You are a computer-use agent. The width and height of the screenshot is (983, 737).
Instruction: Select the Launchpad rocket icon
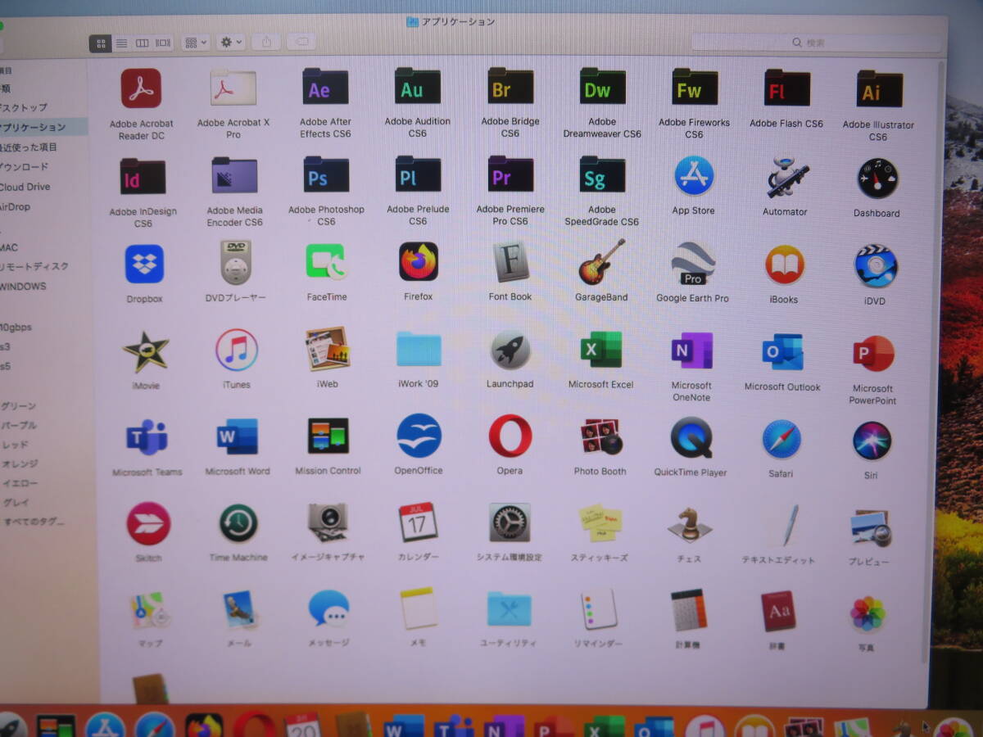(x=510, y=350)
